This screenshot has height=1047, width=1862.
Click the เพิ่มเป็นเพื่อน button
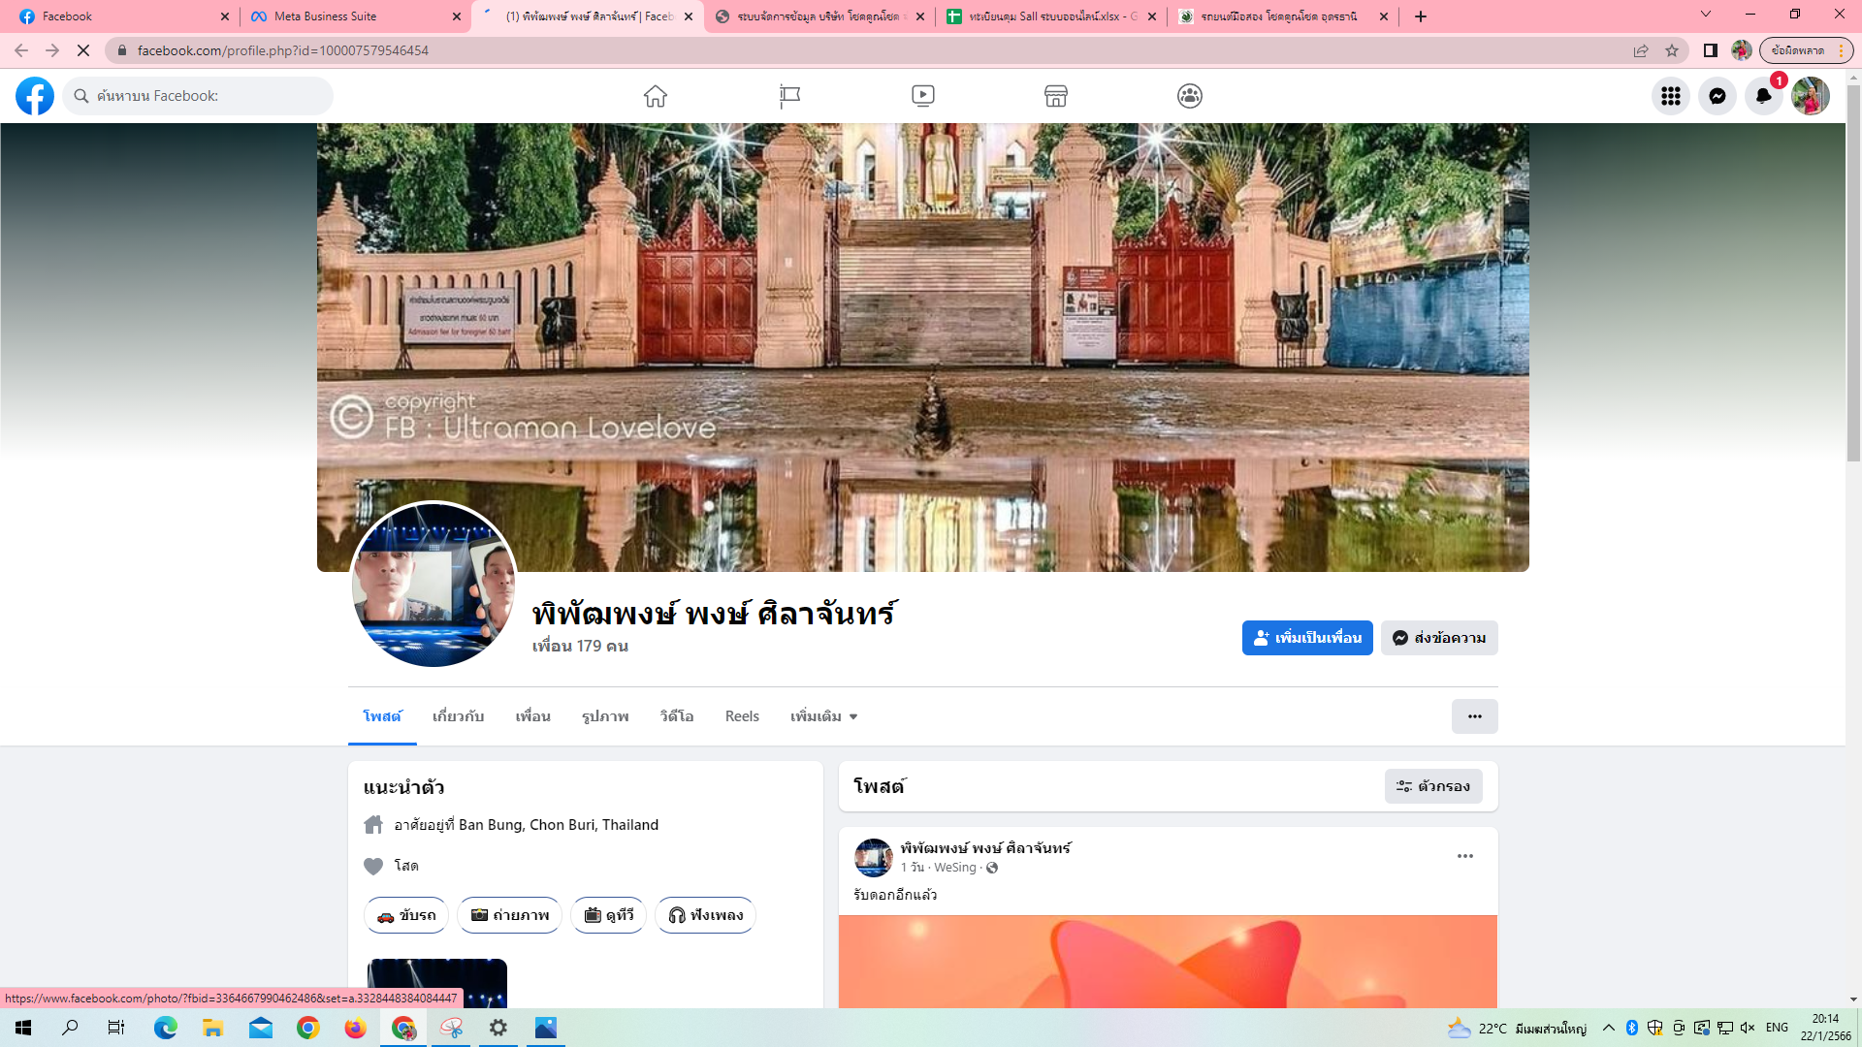click(x=1307, y=638)
